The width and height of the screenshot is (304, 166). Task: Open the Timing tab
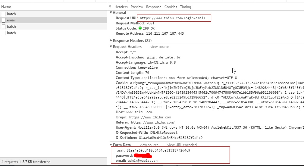coord(186,7)
